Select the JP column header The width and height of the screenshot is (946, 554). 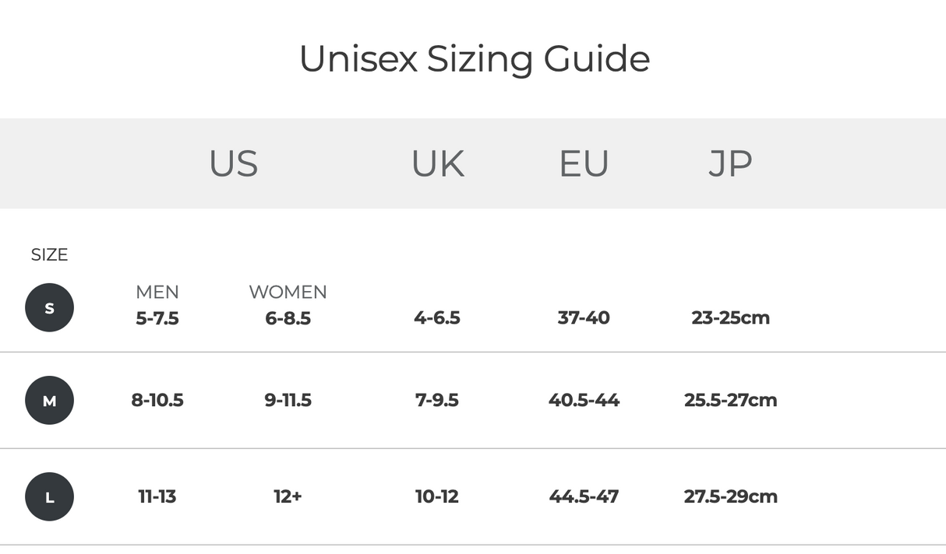tap(730, 163)
